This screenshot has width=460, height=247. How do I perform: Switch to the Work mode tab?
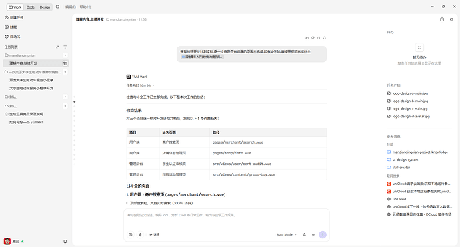click(x=15, y=7)
